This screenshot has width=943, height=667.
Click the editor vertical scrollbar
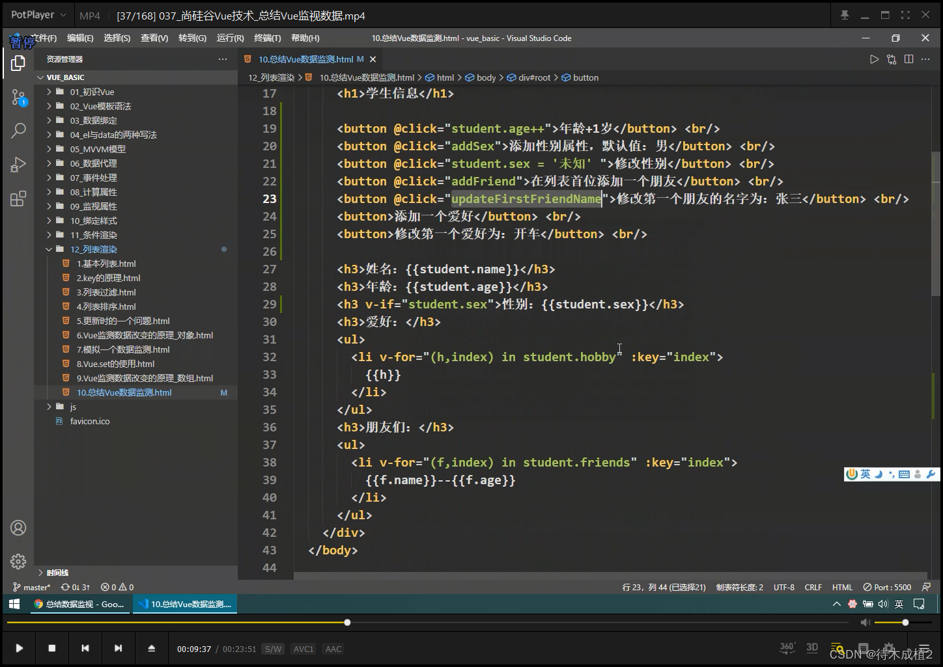point(936,223)
